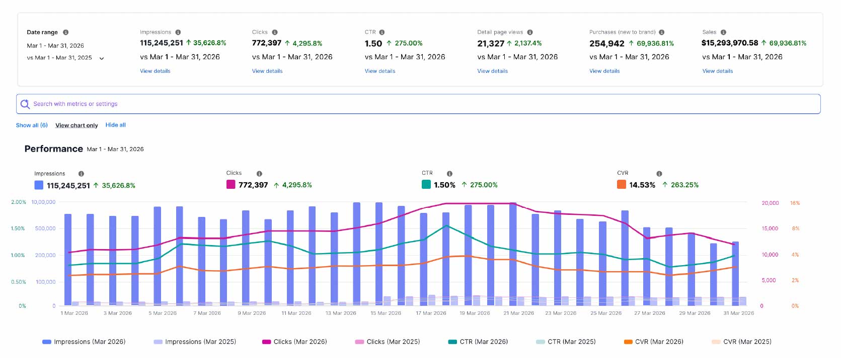Toggle Impressions (Mar 2025) legend series

195,342
